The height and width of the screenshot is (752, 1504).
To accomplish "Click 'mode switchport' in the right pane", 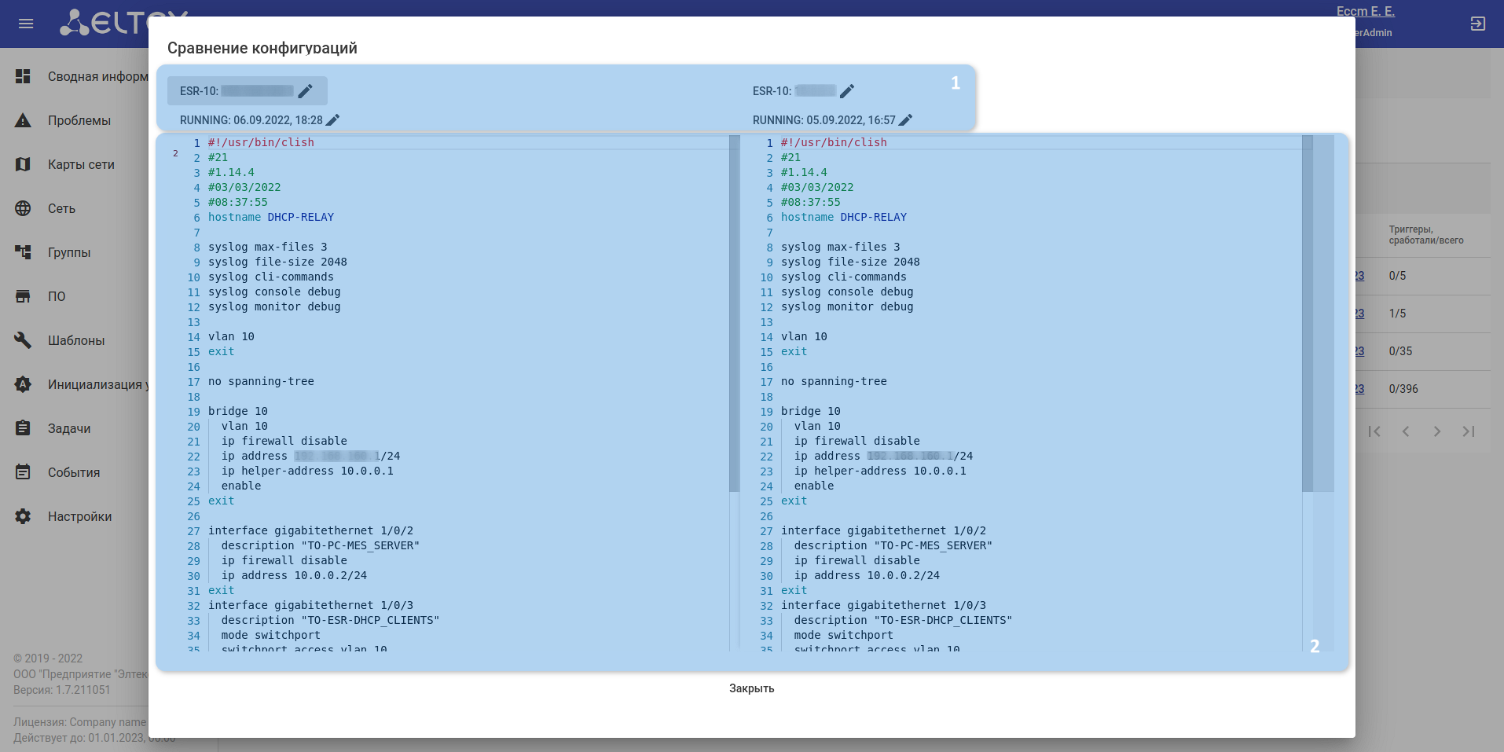I will click(844, 635).
